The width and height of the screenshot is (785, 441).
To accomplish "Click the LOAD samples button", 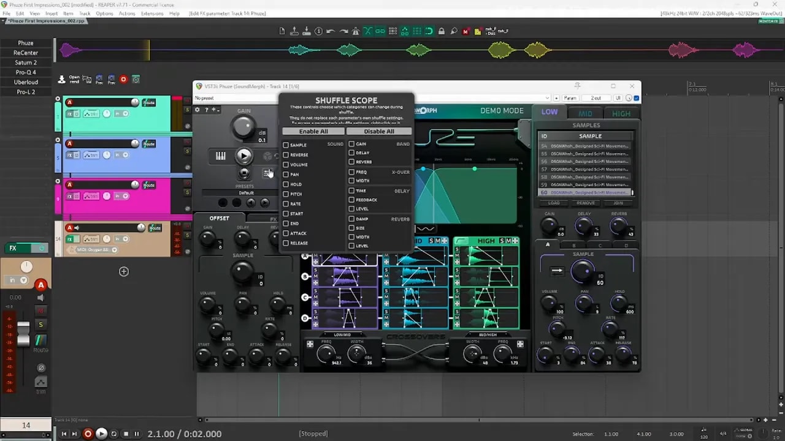I will [x=554, y=203].
